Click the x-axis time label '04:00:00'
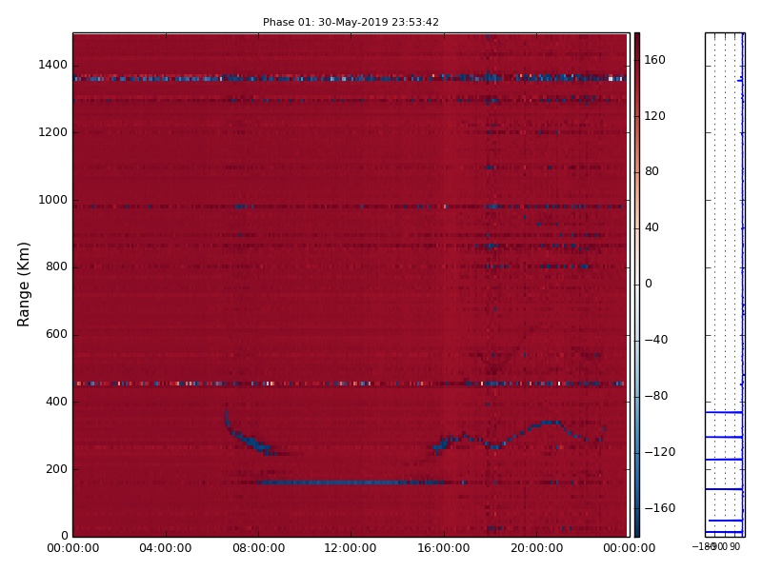Image resolution: width=762 pixels, height=571 pixels. point(165,548)
